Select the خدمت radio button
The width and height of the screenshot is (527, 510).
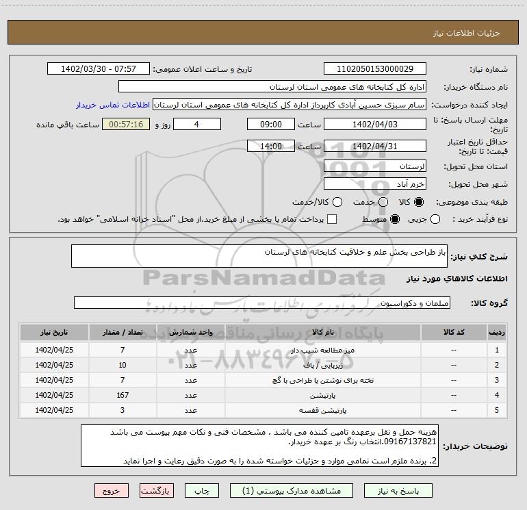[383, 202]
